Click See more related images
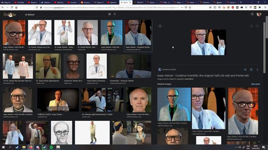 tap(255, 84)
